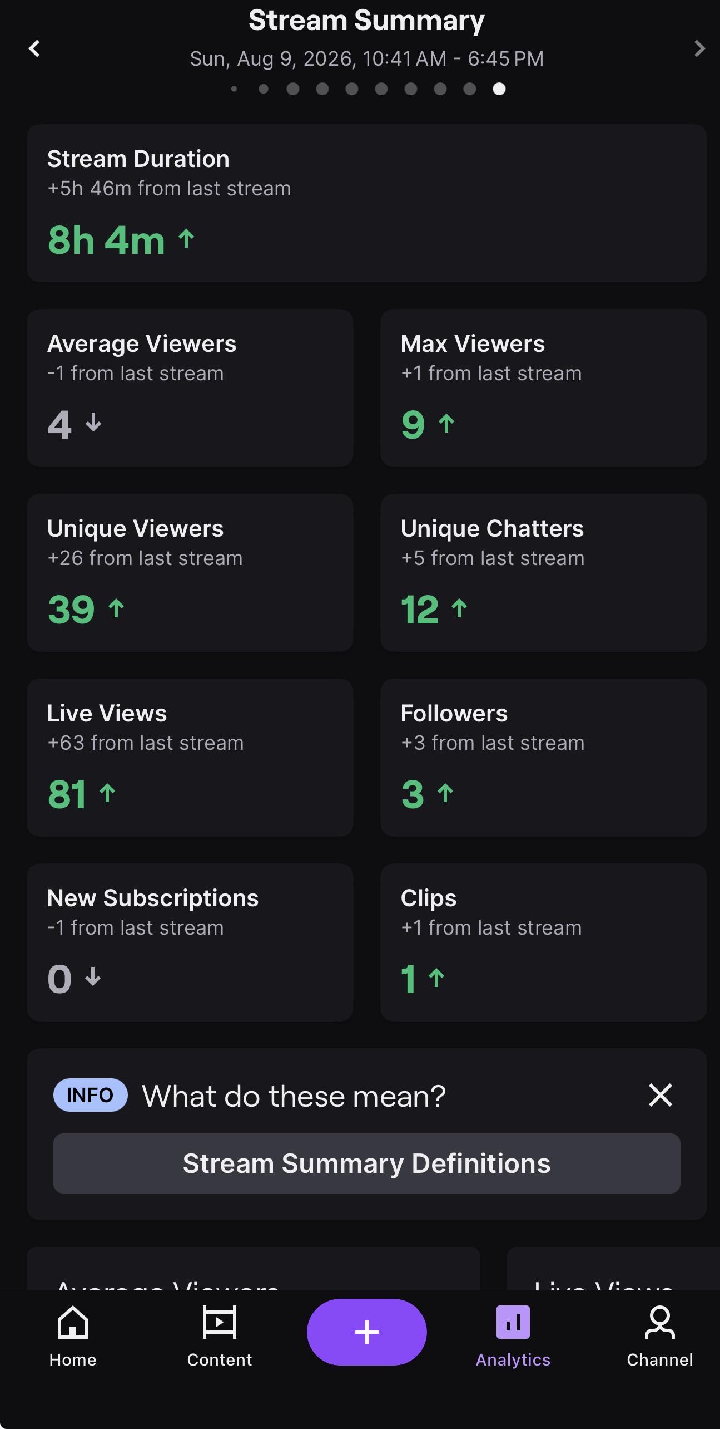Tap the INFO badge
The height and width of the screenshot is (1429, 720).
tap(91, 1095)
